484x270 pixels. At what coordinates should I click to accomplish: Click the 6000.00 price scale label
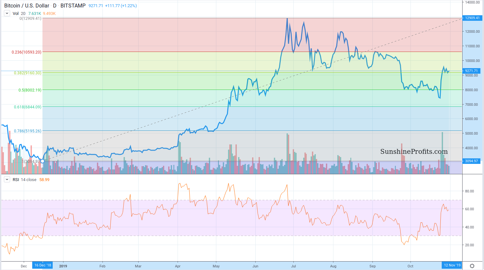click(x=471, y=119)
